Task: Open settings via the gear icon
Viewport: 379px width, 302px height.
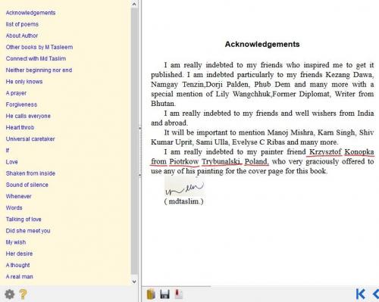Action: 10,294
